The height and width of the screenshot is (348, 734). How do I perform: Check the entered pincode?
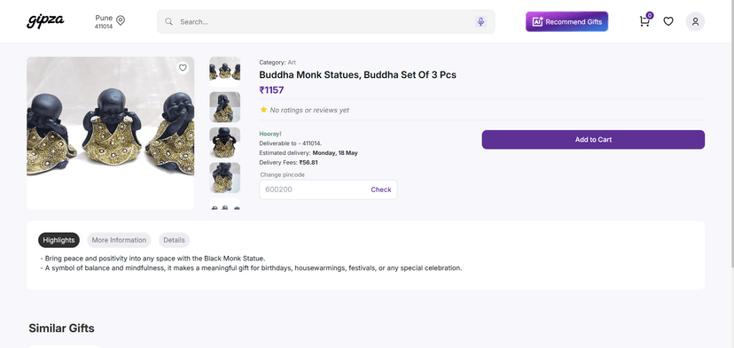(380, 189)
